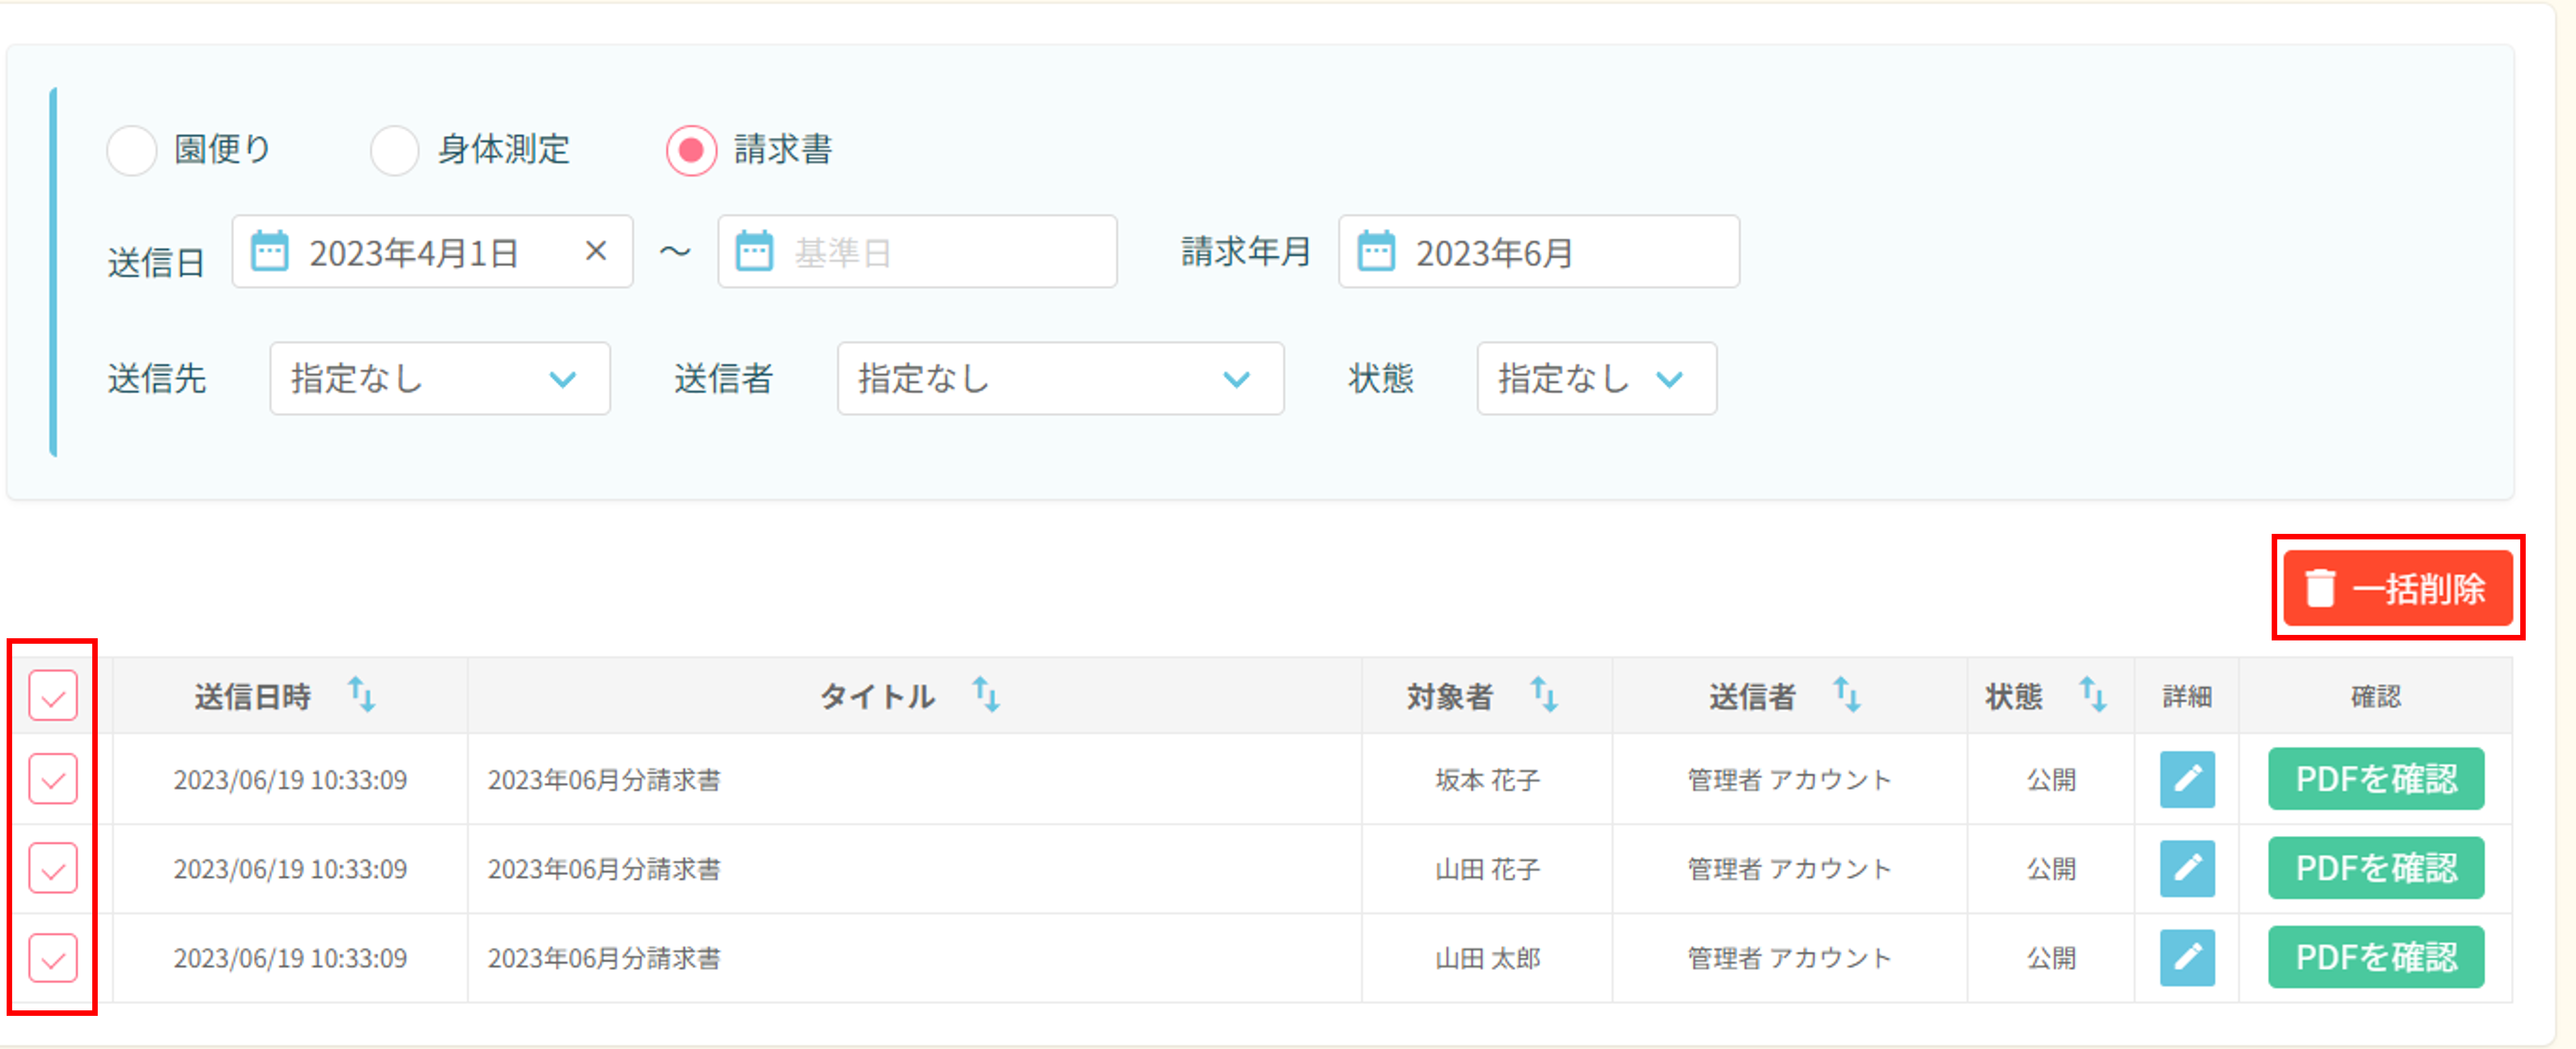
Task: Edit details pencil icon for 山田 太郎
Action: [2187, 958]
